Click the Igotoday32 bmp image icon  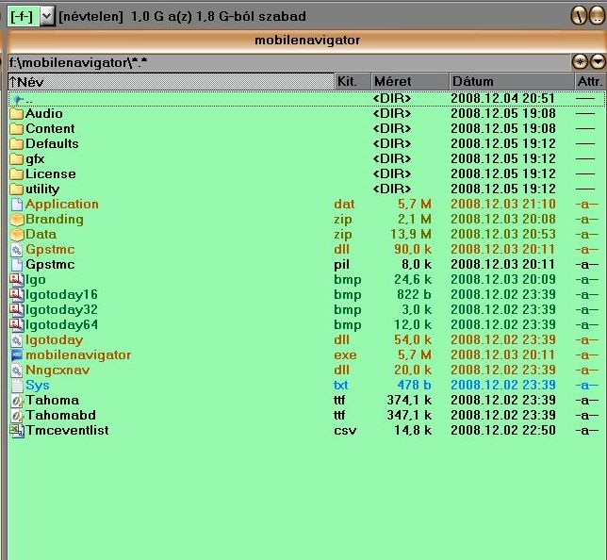(17, 310)
